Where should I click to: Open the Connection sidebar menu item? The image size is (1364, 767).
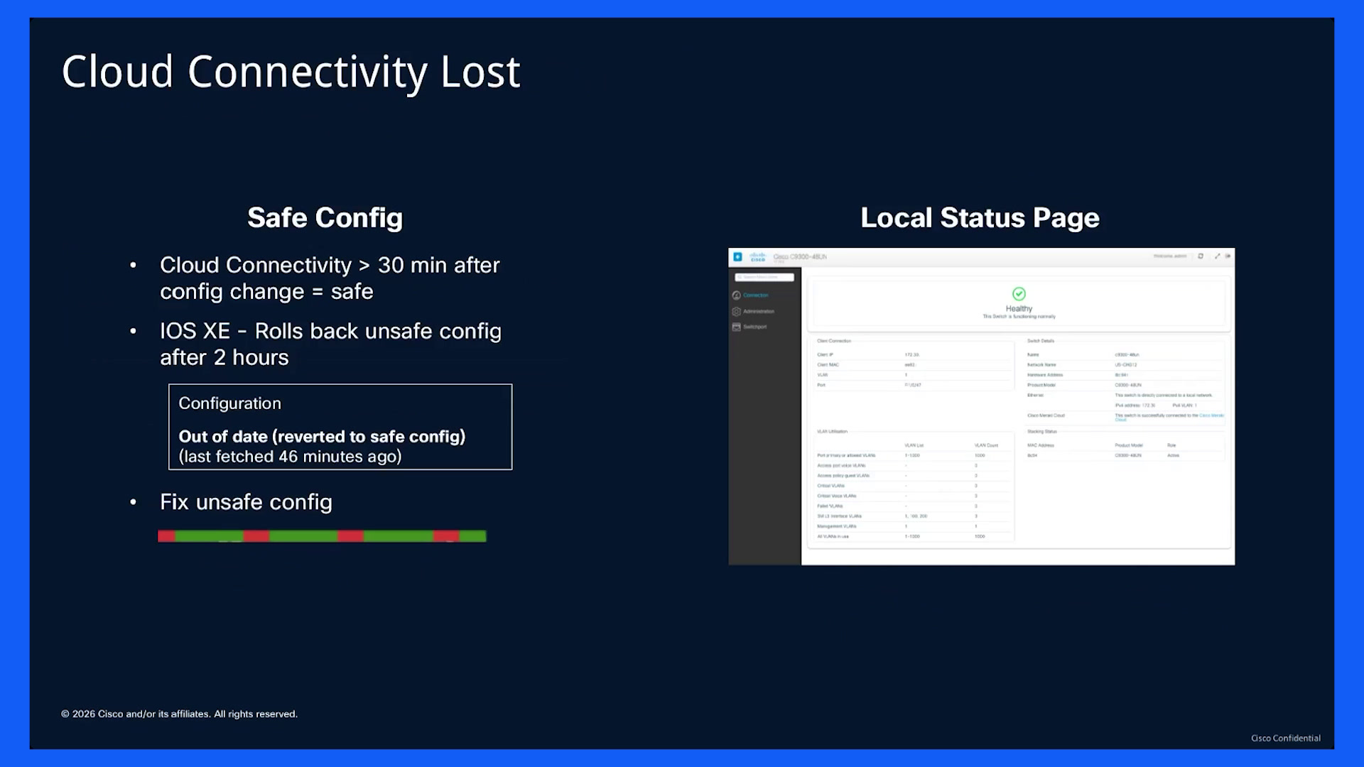click(x=756, y=295)
